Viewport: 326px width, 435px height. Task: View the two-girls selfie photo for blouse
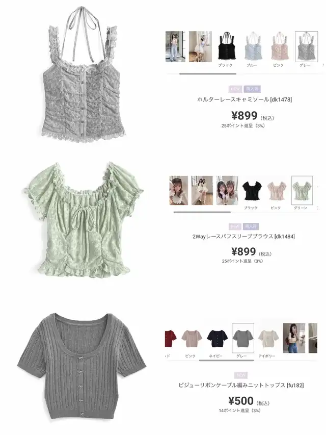[x=227, y=190]
